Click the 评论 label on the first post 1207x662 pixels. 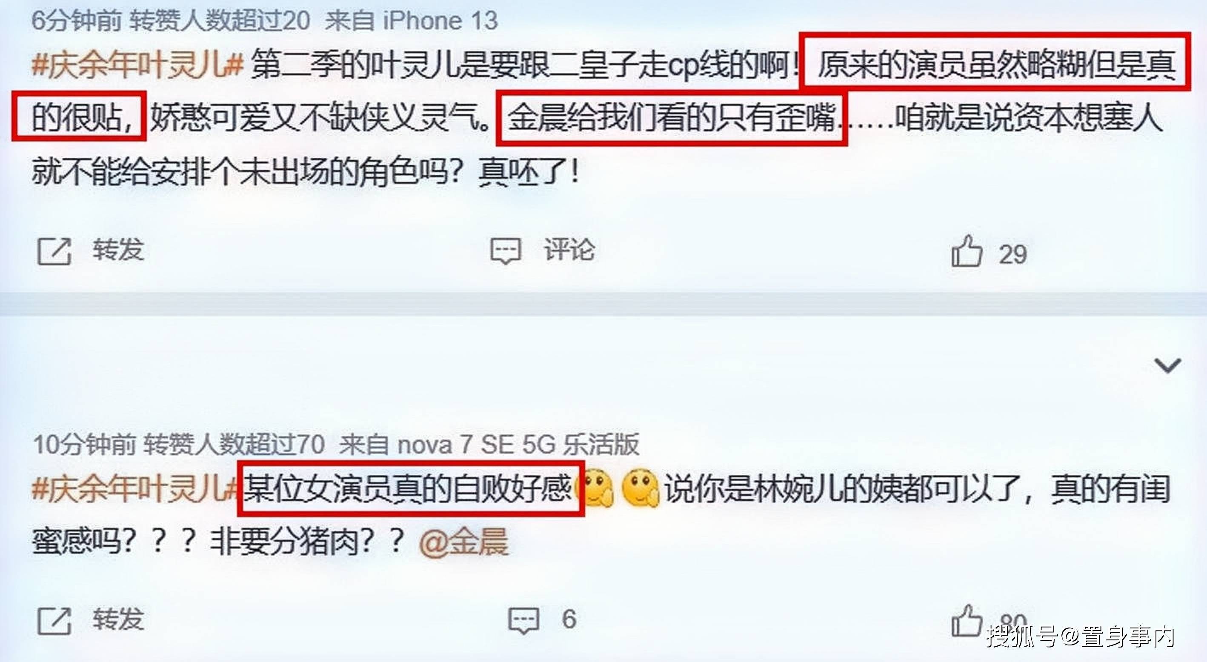coord(569,249)
